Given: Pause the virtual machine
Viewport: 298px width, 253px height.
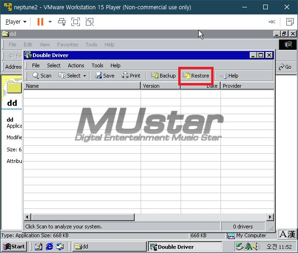Looking at the screenshot, I should pos(40,22).
